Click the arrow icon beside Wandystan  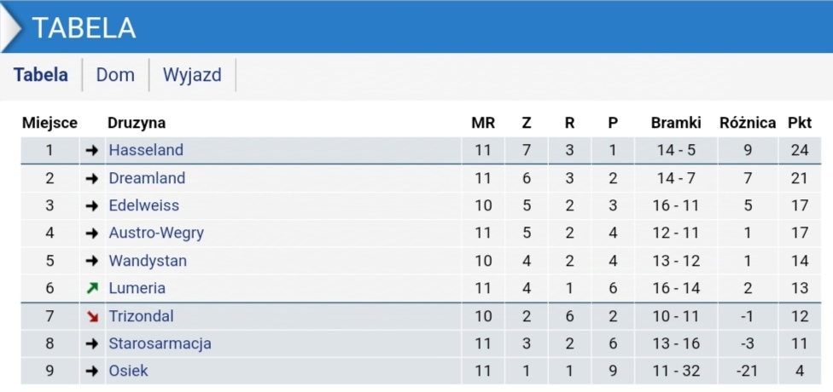tap(92, 261)
